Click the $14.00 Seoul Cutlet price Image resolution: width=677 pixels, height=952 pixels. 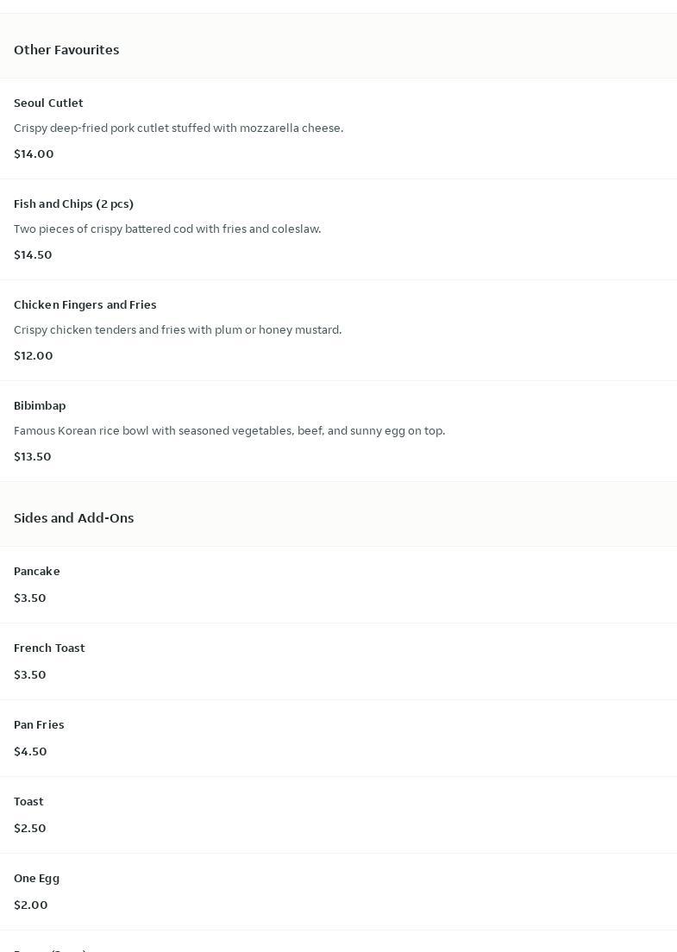pos(34,153)
